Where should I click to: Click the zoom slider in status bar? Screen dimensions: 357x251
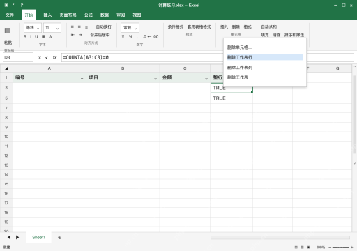(x=340, y=248)
